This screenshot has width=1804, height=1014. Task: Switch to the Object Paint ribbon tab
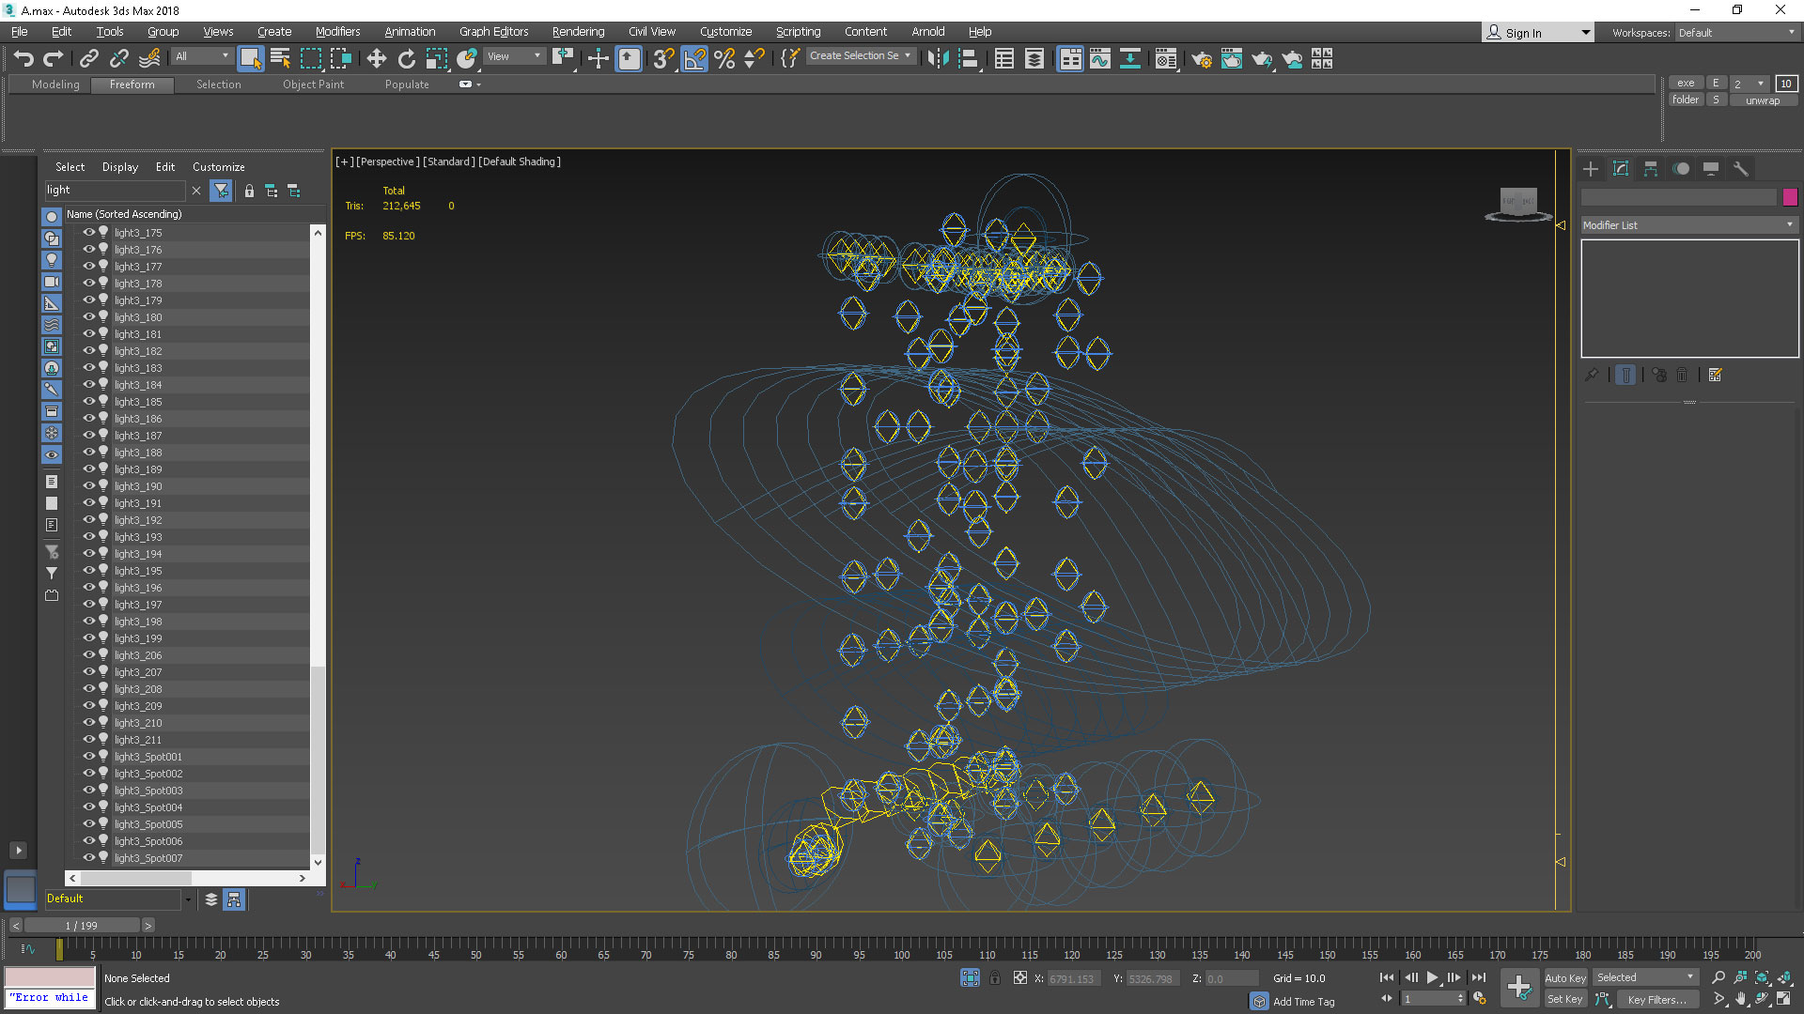(313, 84)
